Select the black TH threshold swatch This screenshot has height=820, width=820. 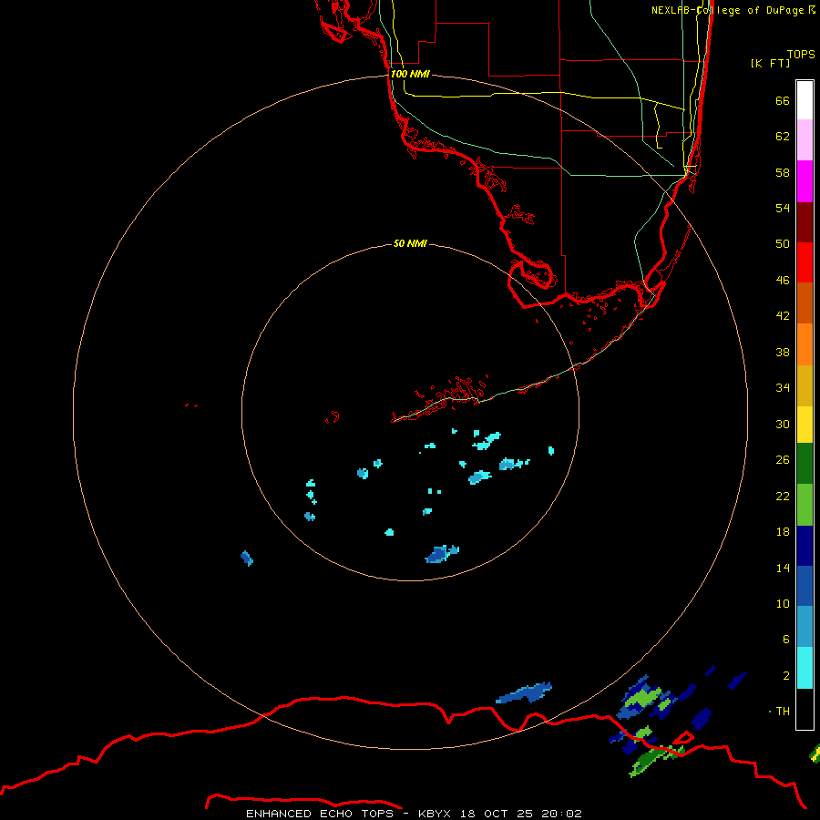coord(805,709)
